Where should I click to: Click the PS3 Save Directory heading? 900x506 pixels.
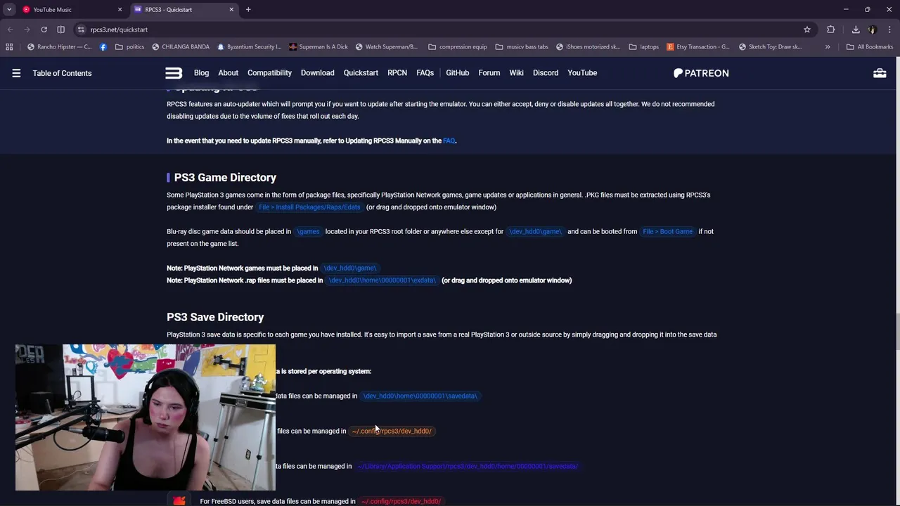click(x=215, y=317)
